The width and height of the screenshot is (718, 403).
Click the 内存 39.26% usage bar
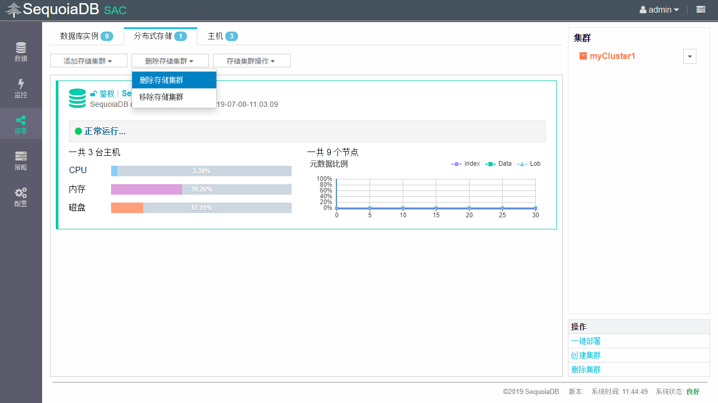pos(201,189)
